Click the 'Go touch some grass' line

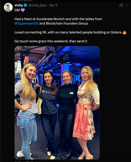pos(51,41)
